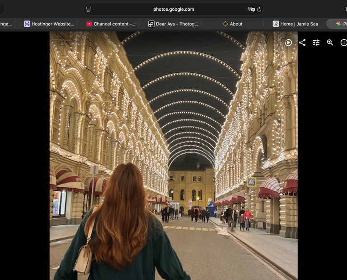The height and width of the screenshot is (280, 347).
Task: Click the Hostinger tab favicon
Action: [x=27, y=24]
